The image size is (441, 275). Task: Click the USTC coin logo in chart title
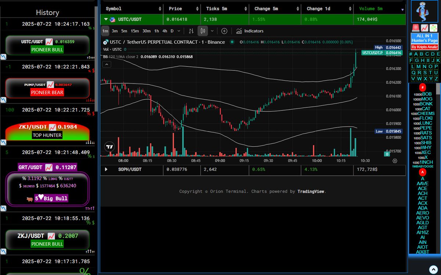coord(106,42)
